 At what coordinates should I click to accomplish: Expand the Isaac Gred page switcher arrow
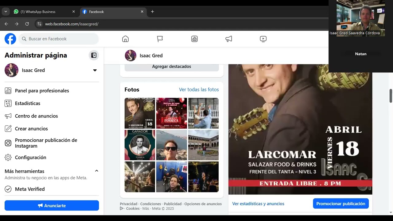(x=95, y=70)
